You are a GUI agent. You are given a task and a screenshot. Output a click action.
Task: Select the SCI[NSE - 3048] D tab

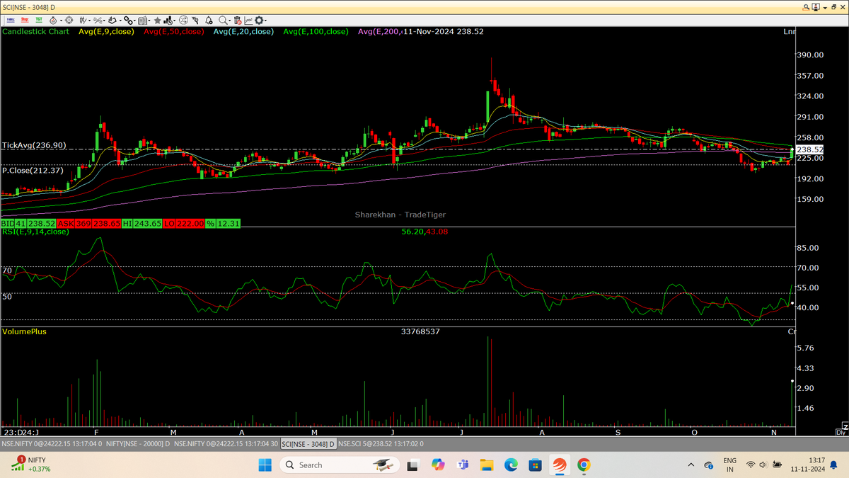[308, 444]
